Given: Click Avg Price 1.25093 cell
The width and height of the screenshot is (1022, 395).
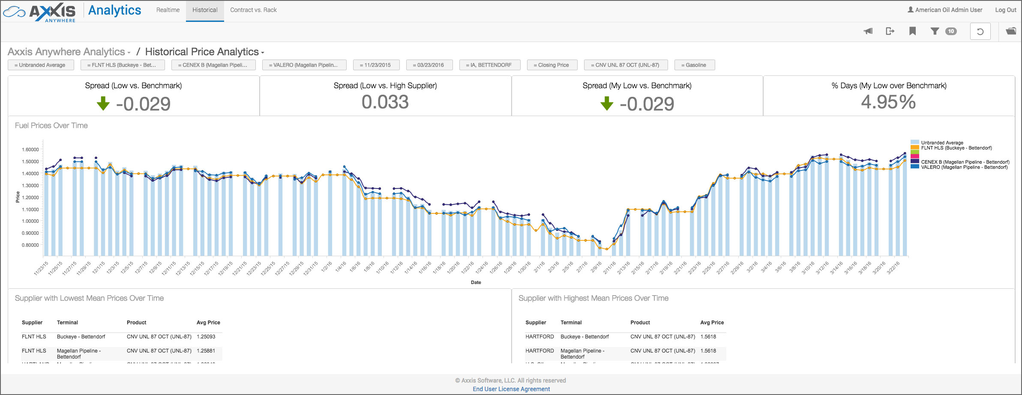Looking at the screenshot, I should pos(206,337).
